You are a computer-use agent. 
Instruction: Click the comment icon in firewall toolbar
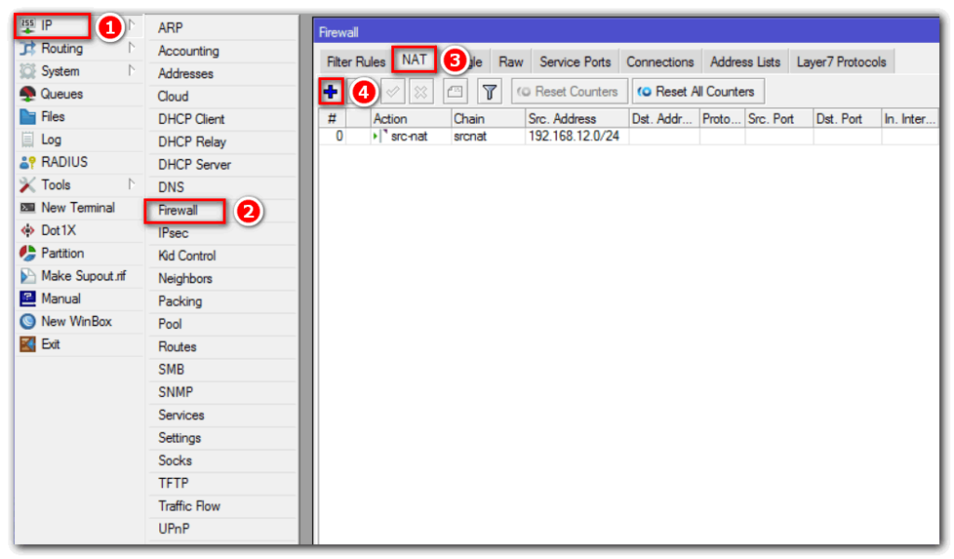[x=455, y=91]
